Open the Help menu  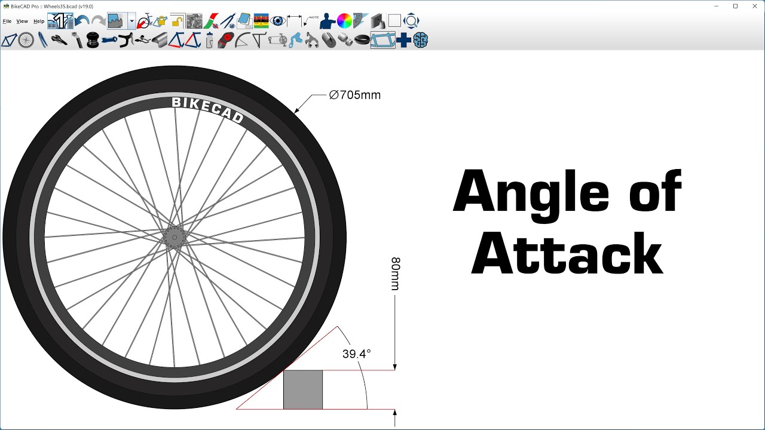click(x=39, y=21)
